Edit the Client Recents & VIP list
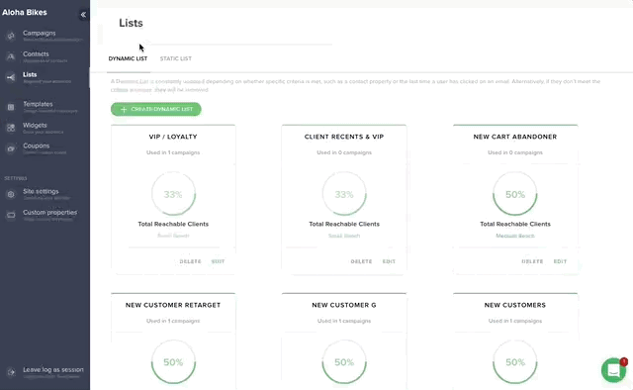Viewport: 633px width, 390px height. (389, 261)
